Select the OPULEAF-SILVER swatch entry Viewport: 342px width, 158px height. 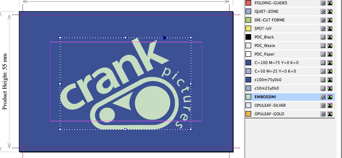290,105
